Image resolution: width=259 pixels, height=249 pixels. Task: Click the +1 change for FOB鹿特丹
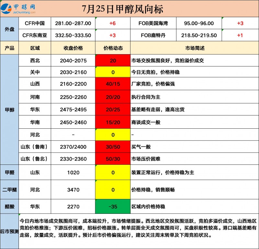[x=240, y=35]
